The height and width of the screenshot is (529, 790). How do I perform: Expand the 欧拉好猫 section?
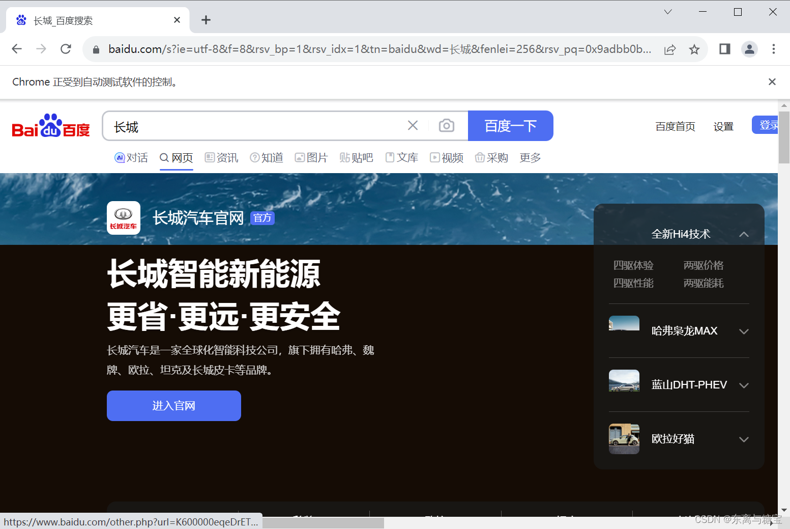[744, 439]
